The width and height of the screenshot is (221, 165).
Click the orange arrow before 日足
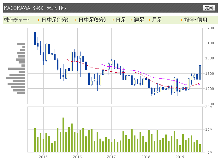[113, 20]
